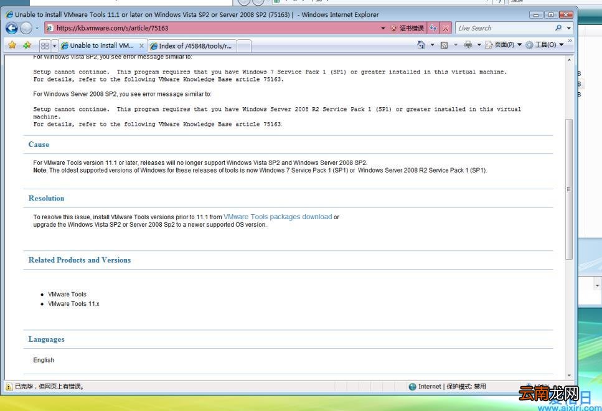The width and height of the screenshot is (602, 411).
Task: Open the Tools (工具) menu
Action: [x=544, y=45]
